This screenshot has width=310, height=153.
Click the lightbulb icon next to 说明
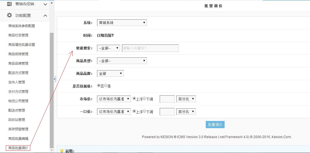click(x=62, y=151)
